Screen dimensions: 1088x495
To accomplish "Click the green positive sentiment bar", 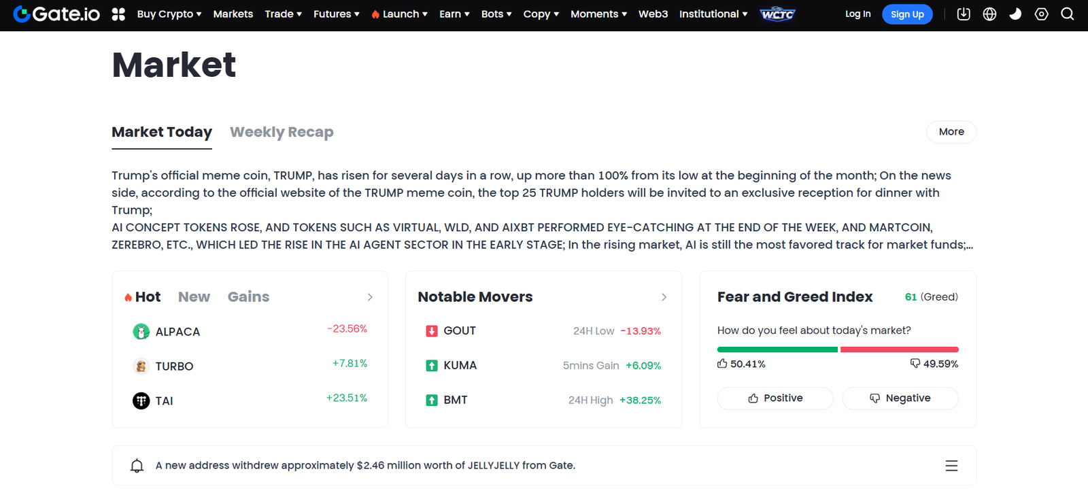I will 777,349.
